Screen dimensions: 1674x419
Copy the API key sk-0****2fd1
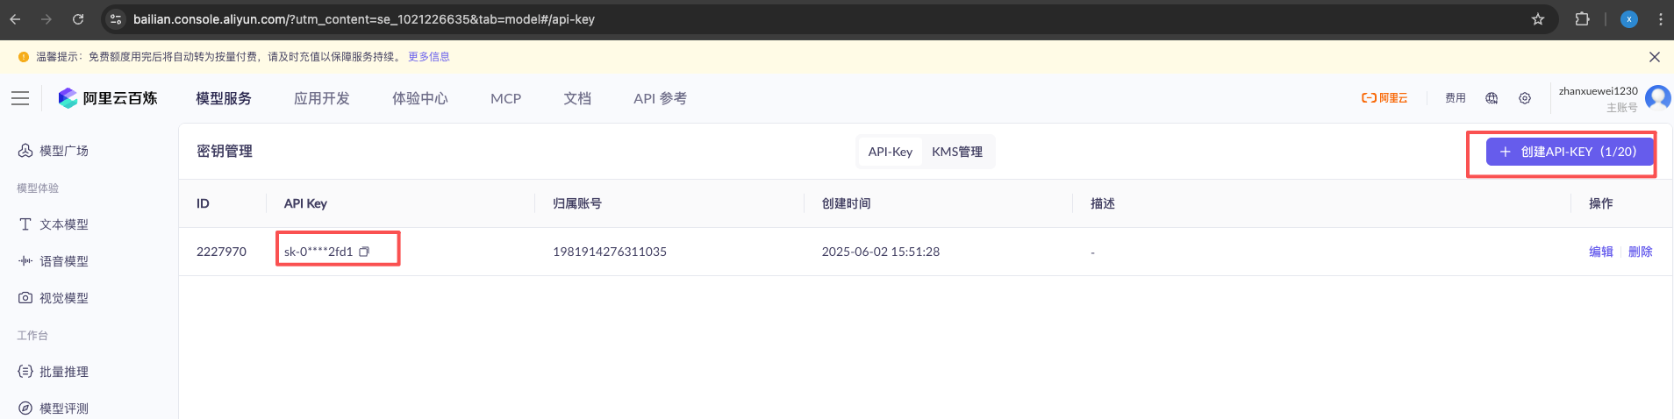click(364, 252)
